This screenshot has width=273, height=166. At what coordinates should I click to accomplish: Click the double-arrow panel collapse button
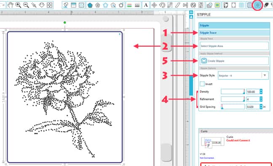coord(191,12)
